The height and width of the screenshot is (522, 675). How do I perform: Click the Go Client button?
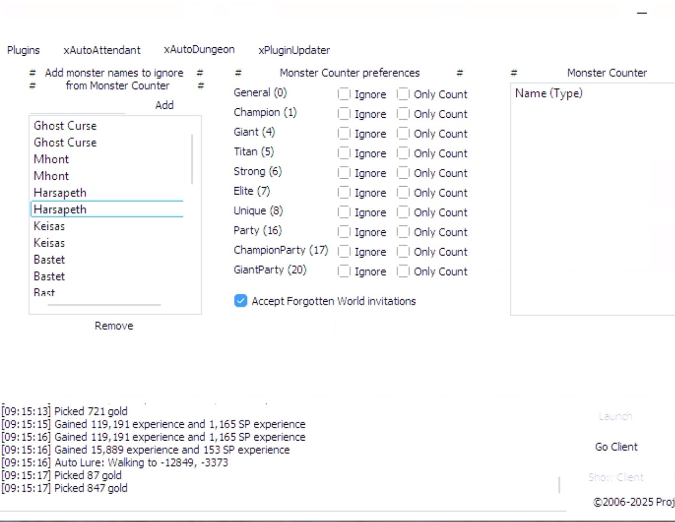tap(616, 447)
